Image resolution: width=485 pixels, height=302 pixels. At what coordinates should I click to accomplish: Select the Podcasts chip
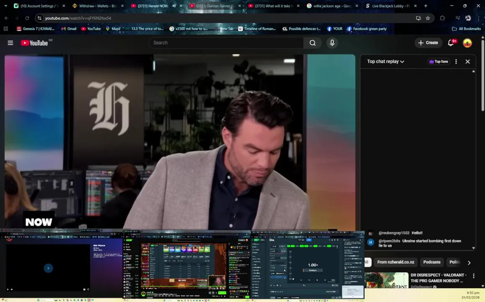click(431, 262)
